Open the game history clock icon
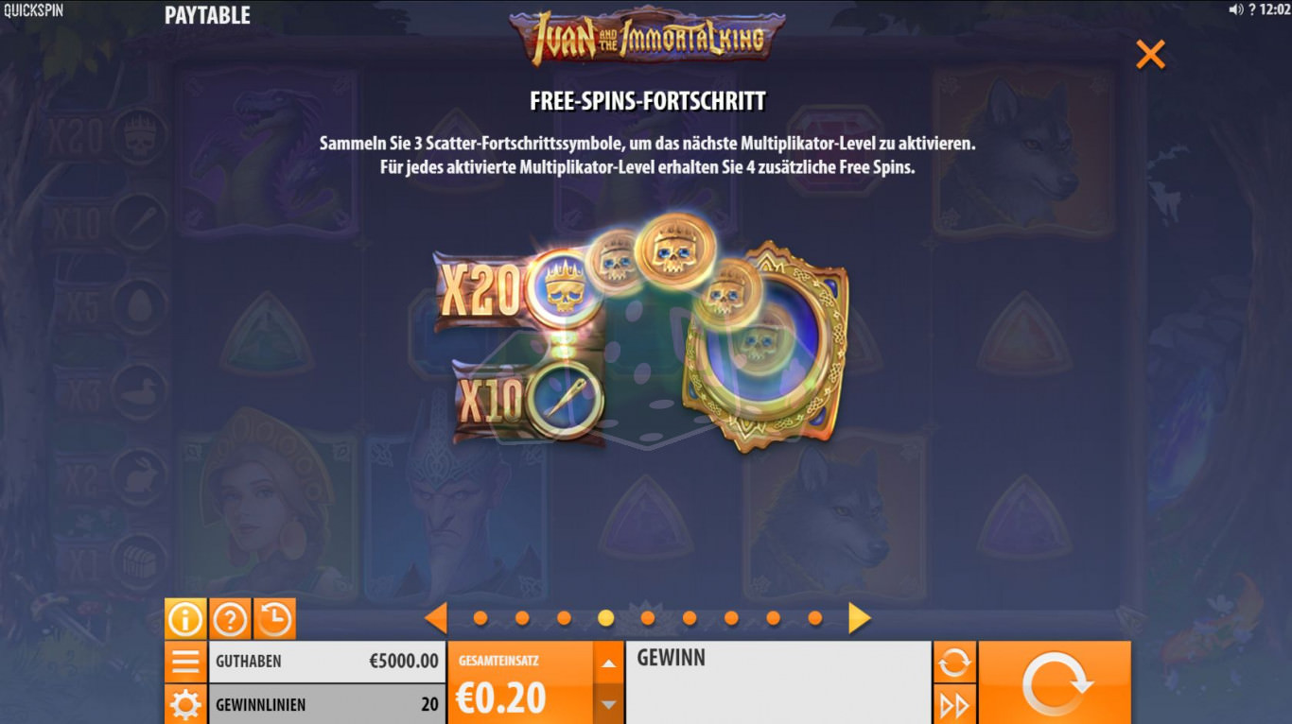1292x724 pixels. click(274, 619)
